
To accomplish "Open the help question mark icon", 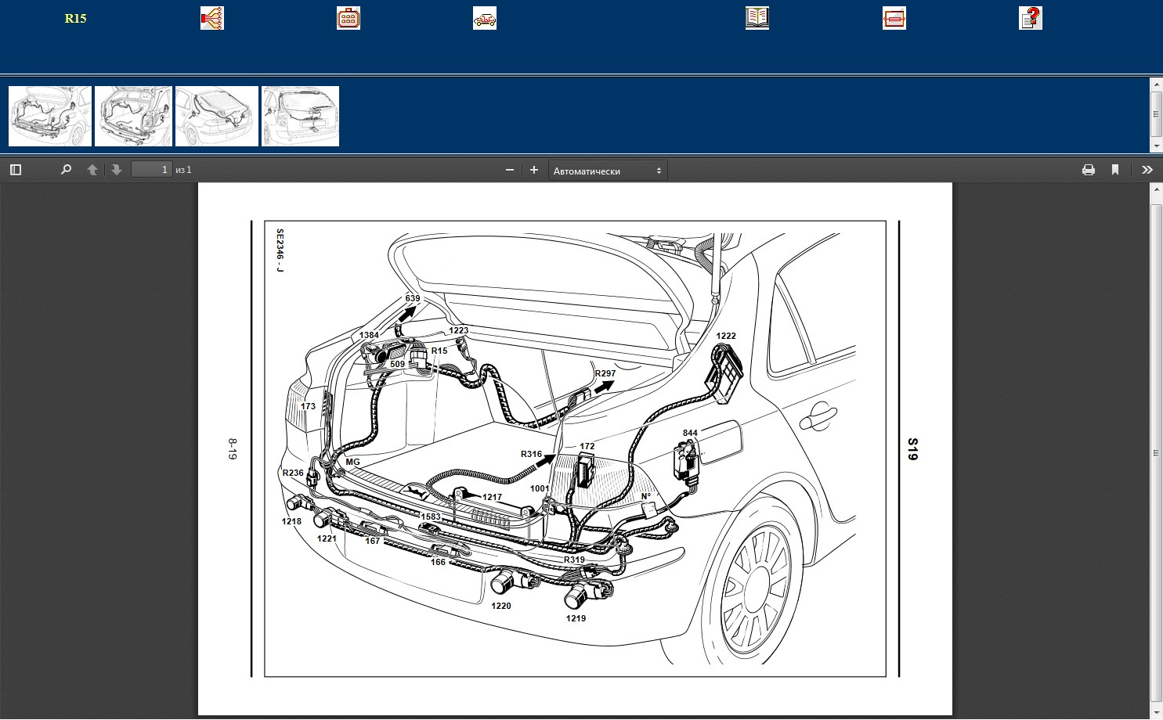I will coord(1031,18).
